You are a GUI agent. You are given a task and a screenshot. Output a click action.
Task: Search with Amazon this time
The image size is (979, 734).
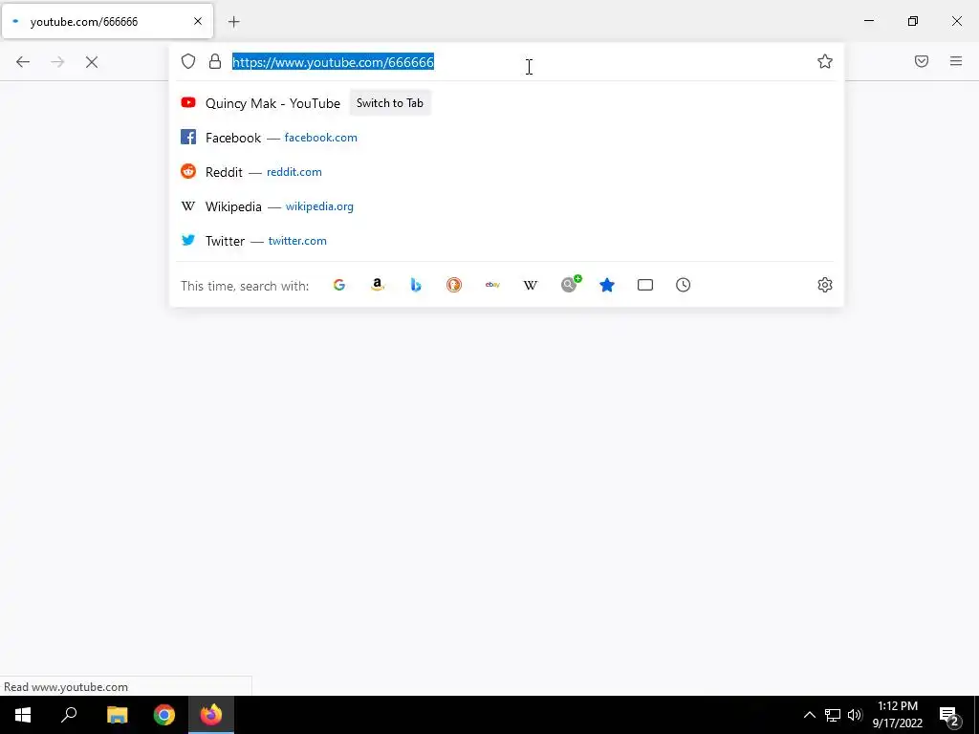pyautogui.click(x=377, y=285)
